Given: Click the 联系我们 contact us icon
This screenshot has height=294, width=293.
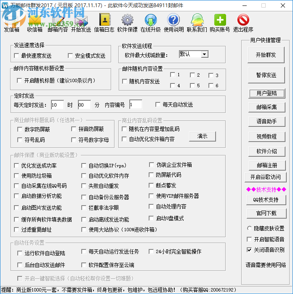Looking at the screenshot, I should click(197, 23).
